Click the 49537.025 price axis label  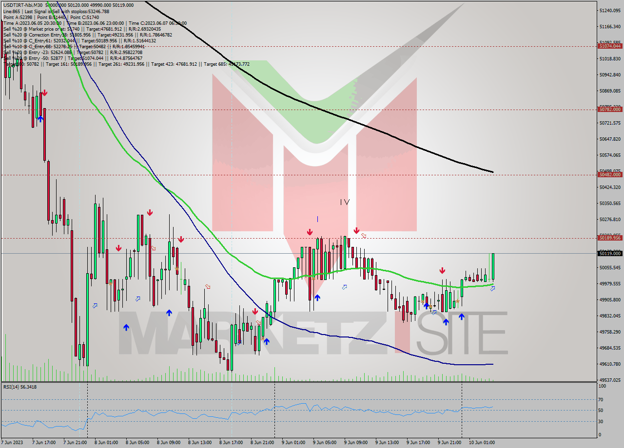(611, 380)
